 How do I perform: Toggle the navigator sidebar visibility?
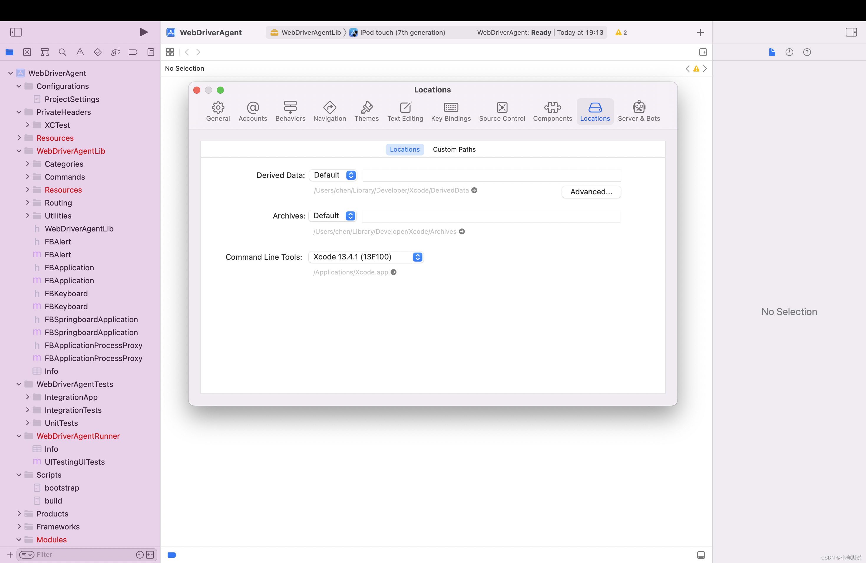click(16, 32)
